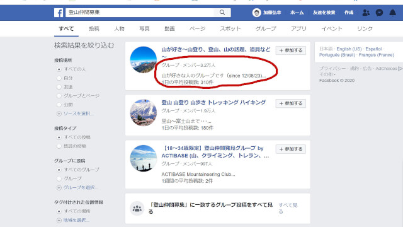Expand the グループを選択 chooser
The image size is (403, 227).
(81, 188)
